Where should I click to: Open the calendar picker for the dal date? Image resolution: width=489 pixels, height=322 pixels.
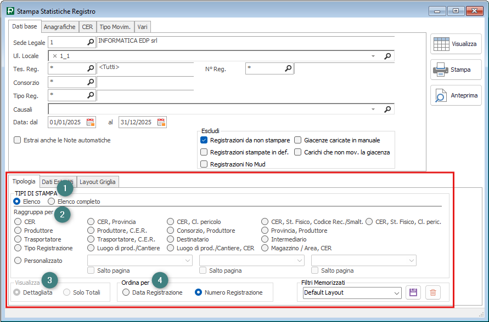[91, 122]
